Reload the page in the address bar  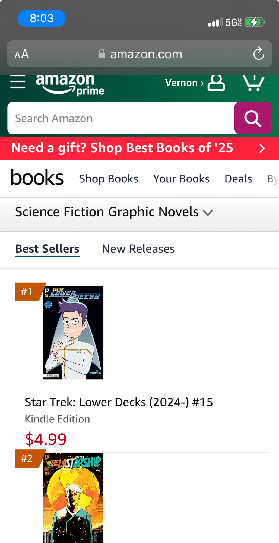259,54
